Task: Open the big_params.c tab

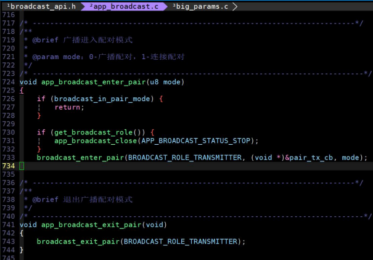Action: point(200,6)
